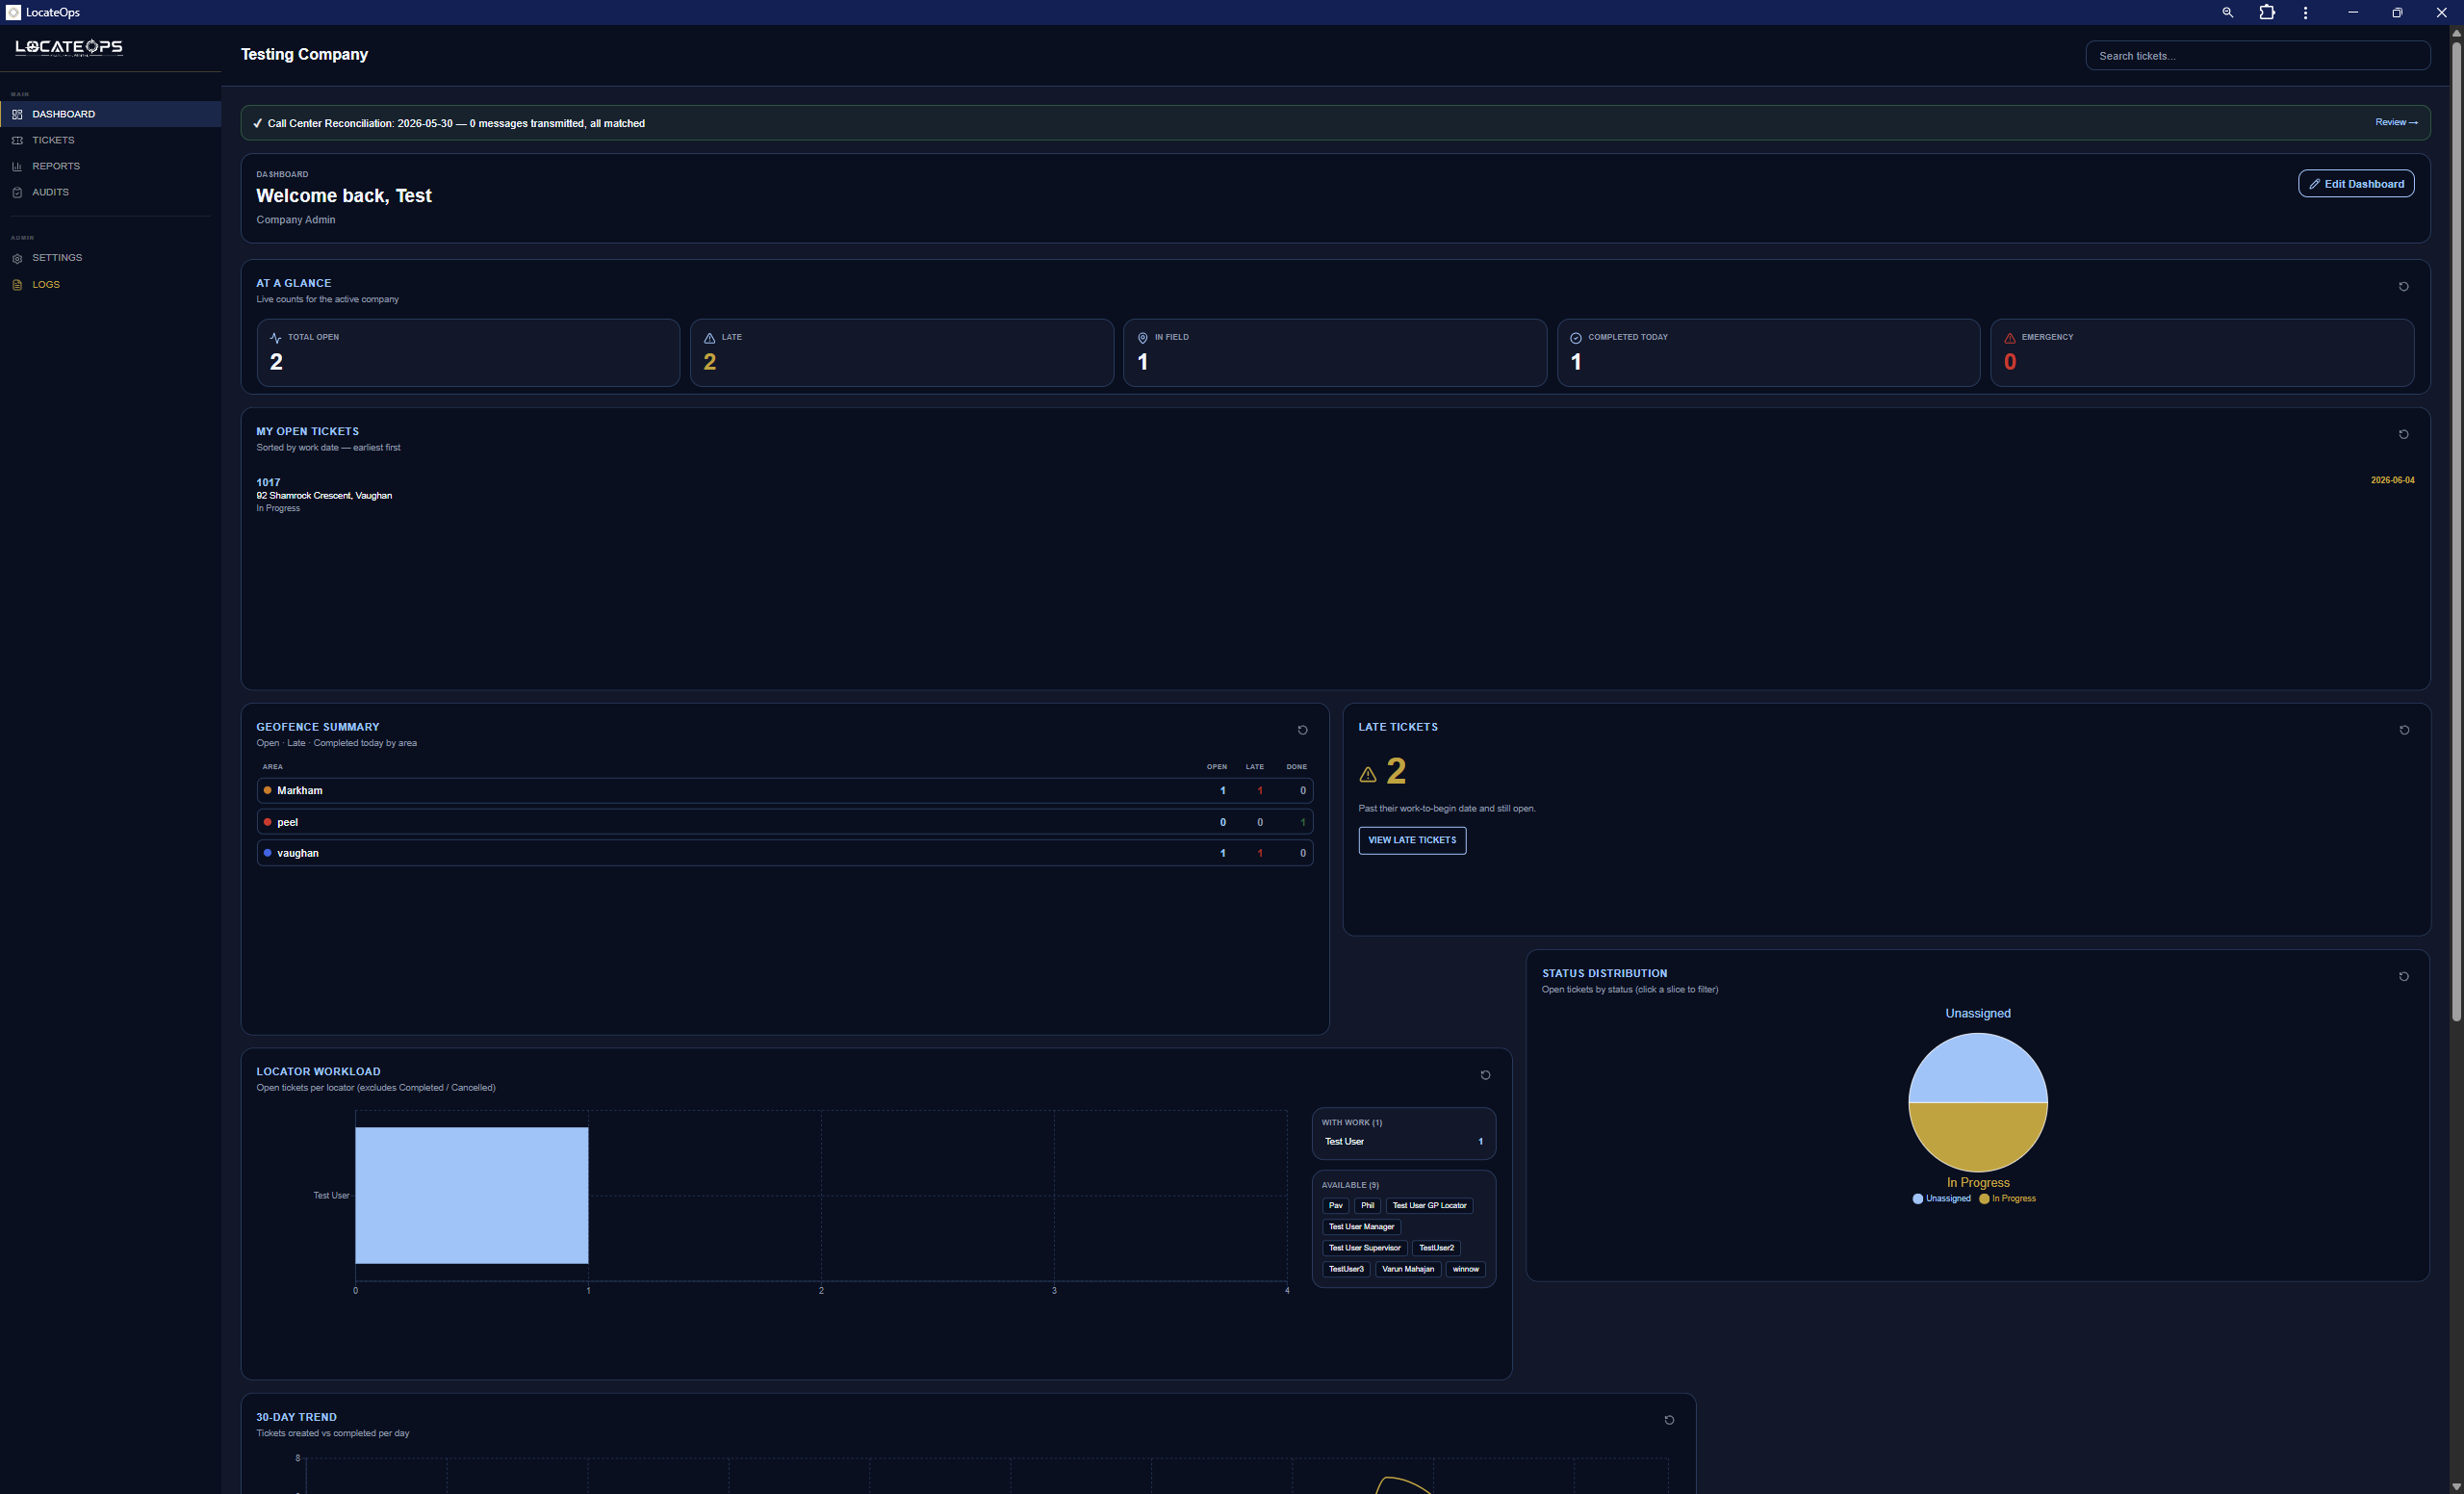The width and height of the screenshot is (2464, 1494).
Task: Open the Emergency stat card
Action: tap(2202, 353)
